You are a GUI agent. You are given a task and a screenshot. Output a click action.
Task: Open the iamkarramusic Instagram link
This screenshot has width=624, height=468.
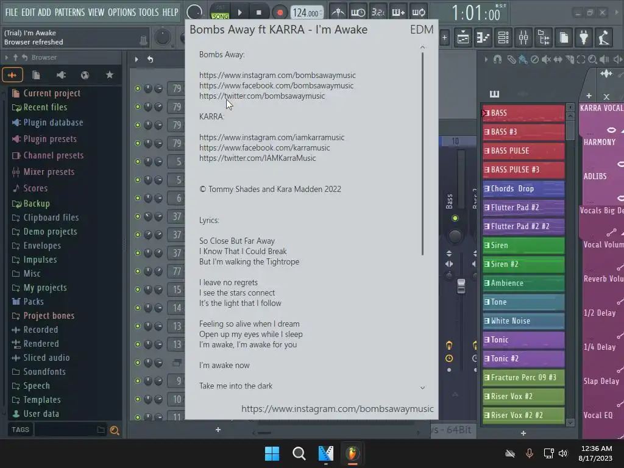272,137
